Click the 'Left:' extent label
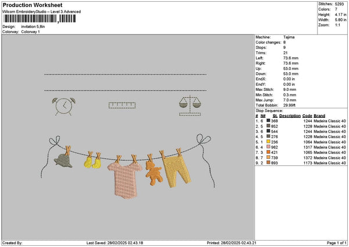 259,58
